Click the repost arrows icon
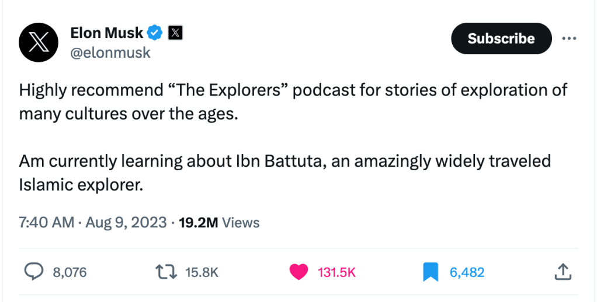The image size is (597, 302). (165, 271)
